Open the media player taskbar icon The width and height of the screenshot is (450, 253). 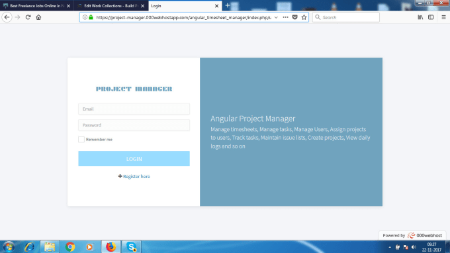tap(89, 246)
